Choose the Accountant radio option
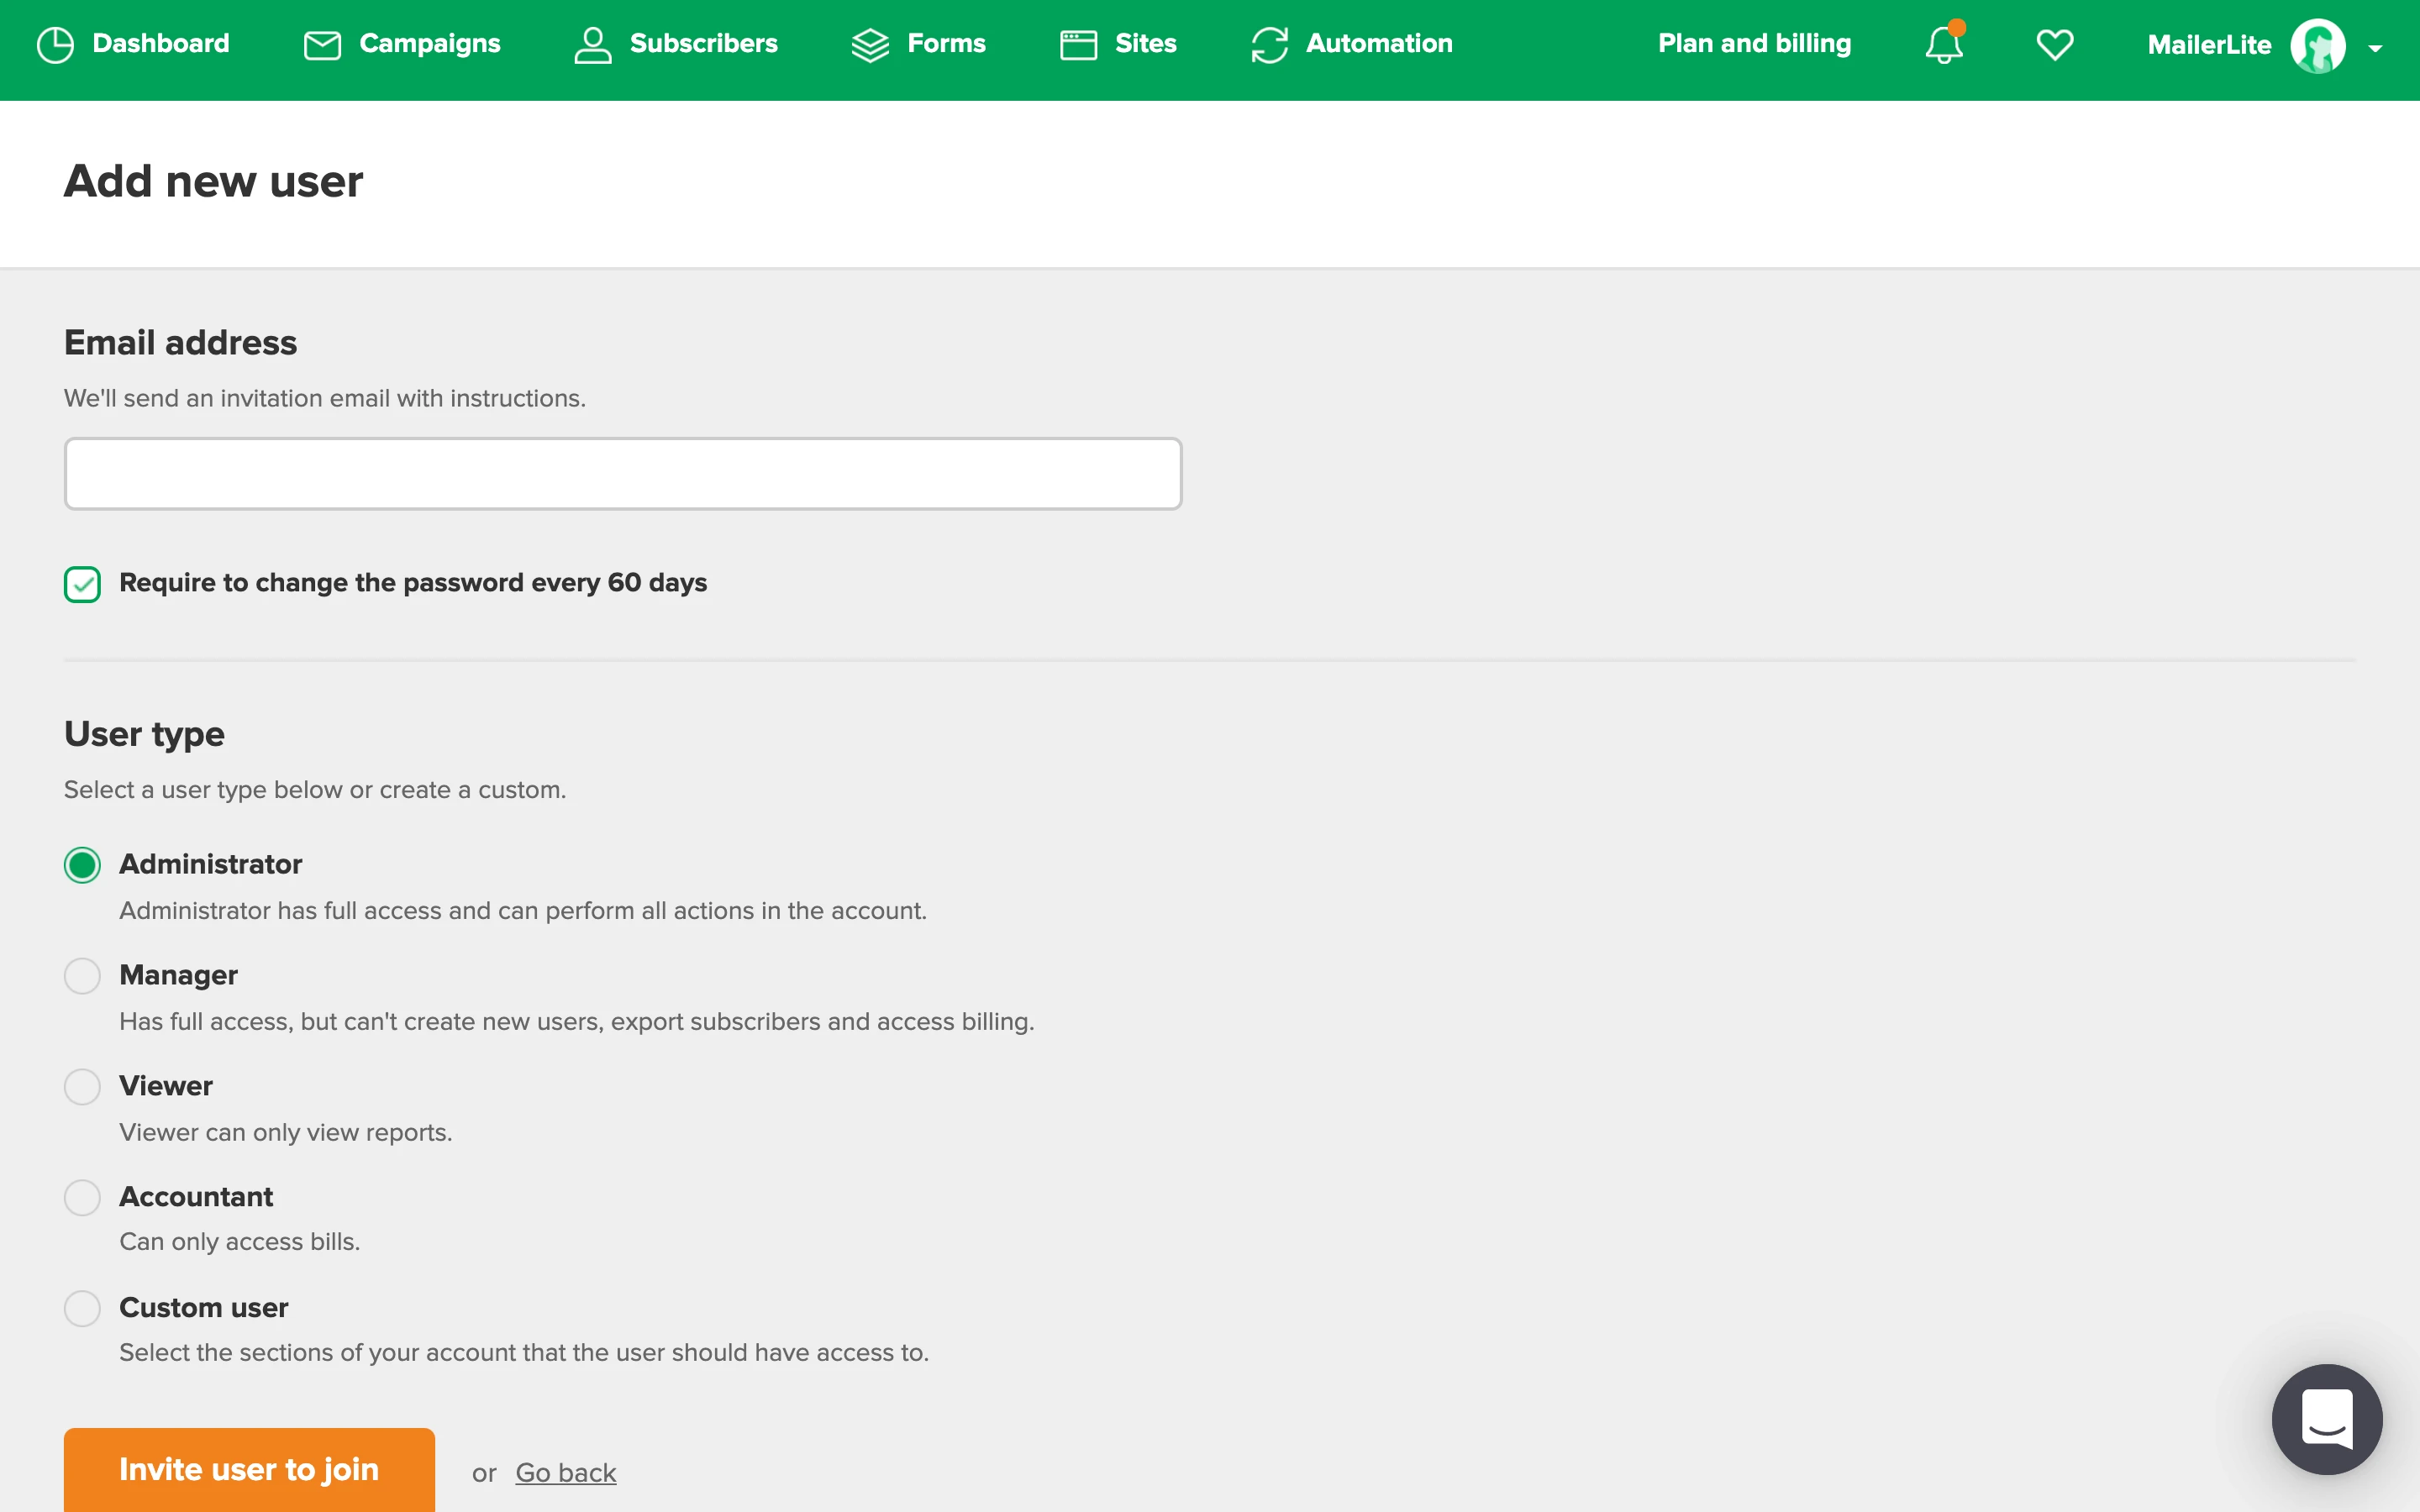Image resolution: width=2420 pixels, height=1512 pixels. (82, 1197)
